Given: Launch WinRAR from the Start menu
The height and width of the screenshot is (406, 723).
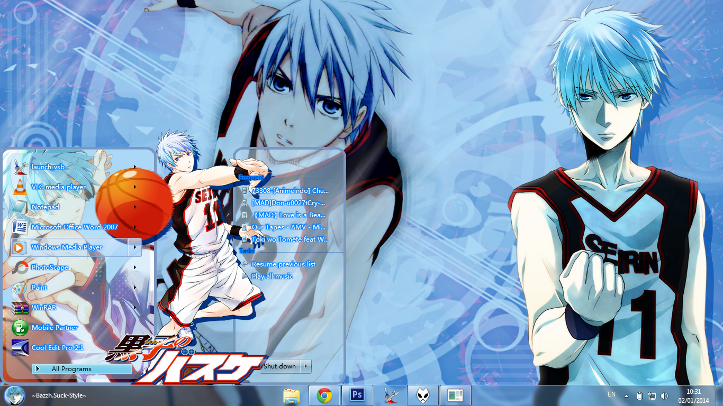Looking at the screenshot, I should (x=69, y=308).
